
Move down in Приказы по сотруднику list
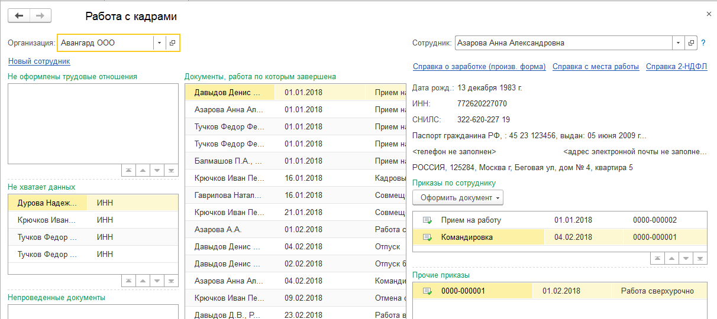click(686, 258)
